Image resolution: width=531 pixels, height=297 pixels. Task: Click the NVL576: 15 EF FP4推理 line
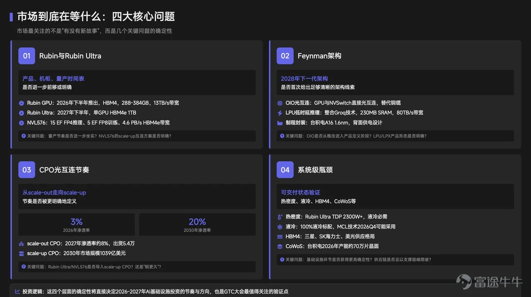pyautogui.click(x=98, y=123)
